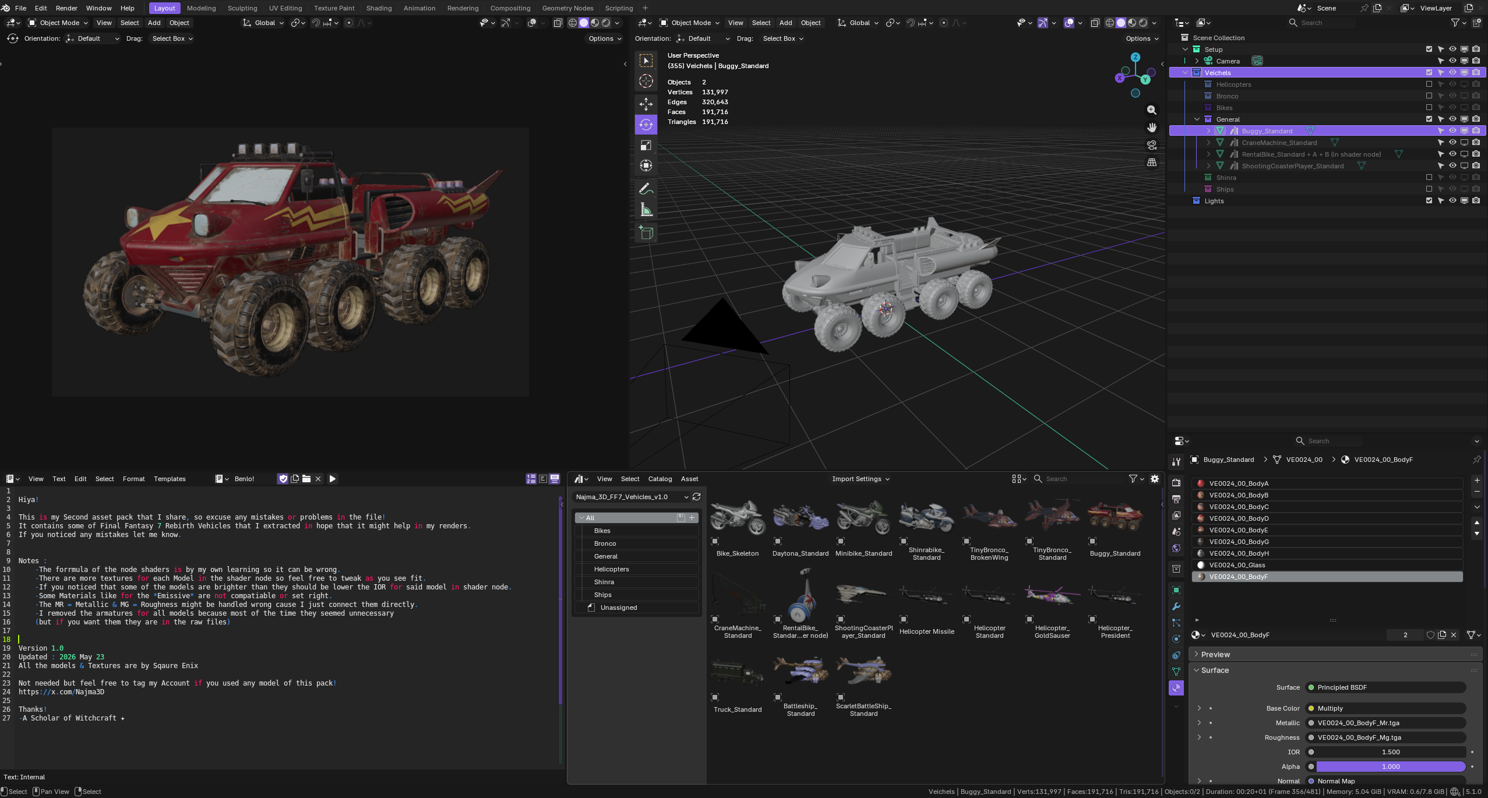Screen dimensions: 1488x798
Task: Click the hand pan view gizmo
Action: tap(1151, 128)
